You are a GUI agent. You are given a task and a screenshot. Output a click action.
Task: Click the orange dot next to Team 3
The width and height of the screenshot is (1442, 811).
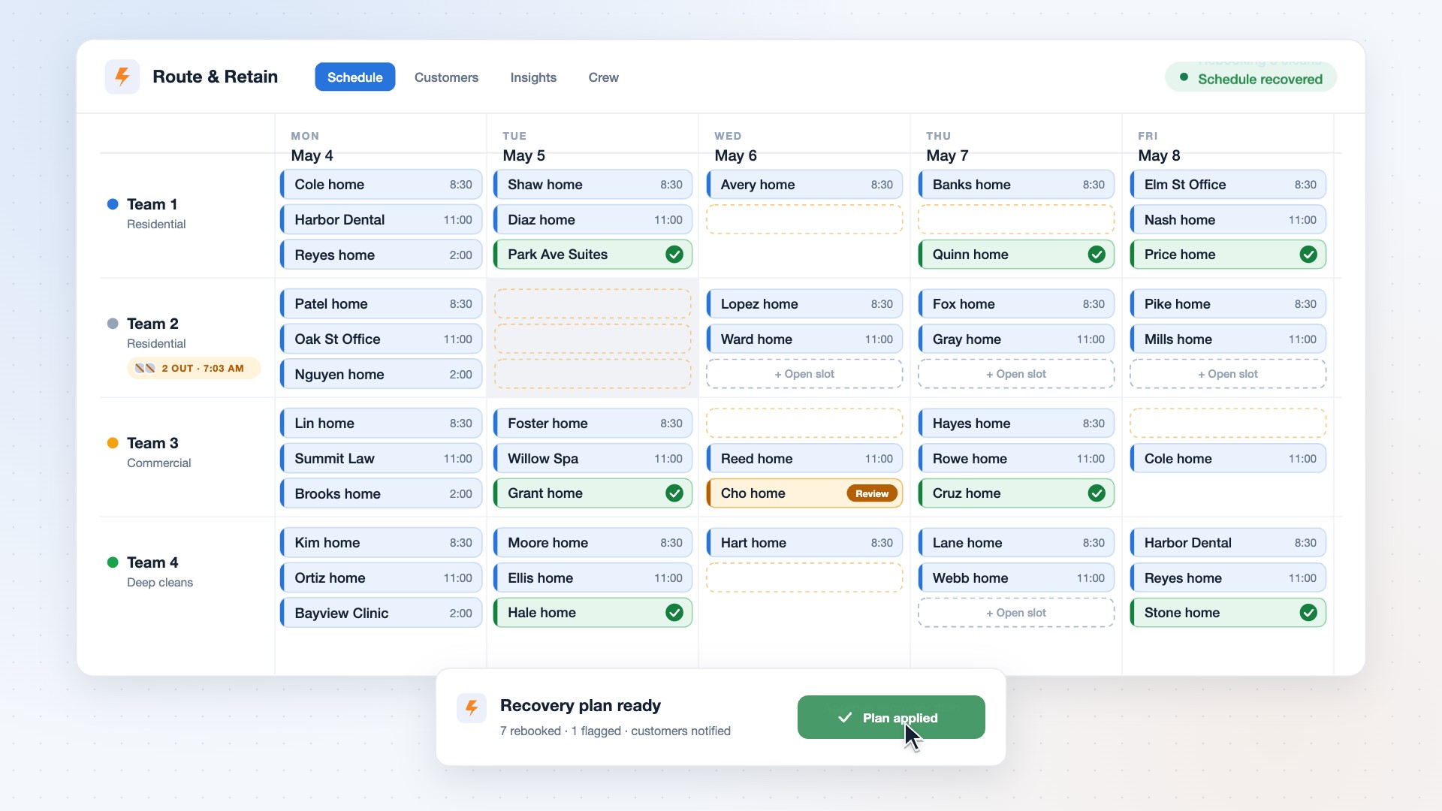[113, 443]
